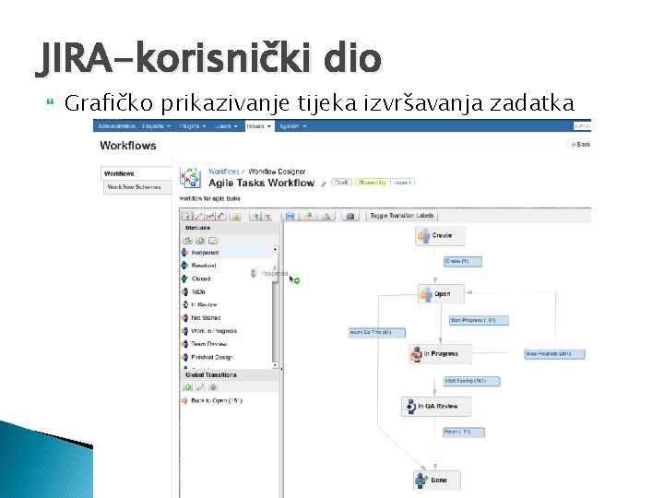Image resolution: width=664 pixels, height=498 pixels.
Task: Click the Start Progress transition label
Action: coord(479,321)
